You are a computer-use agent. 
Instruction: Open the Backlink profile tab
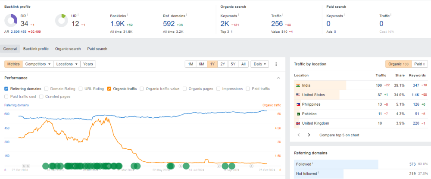(x=36, y=49)
